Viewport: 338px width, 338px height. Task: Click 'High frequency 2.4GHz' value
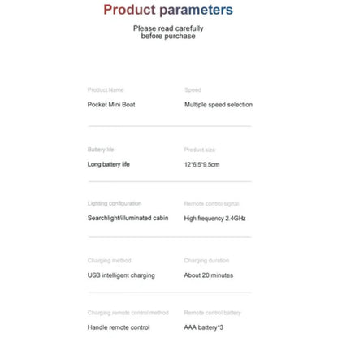click(214, 219)
